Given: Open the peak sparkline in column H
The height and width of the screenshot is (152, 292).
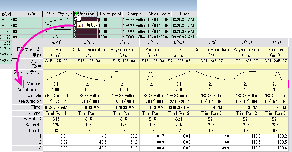Looking at the screenshot, I should click(275, 75).
